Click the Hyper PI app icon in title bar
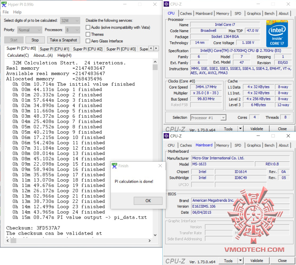Screen dimensions: 296x265 [4, 4]
